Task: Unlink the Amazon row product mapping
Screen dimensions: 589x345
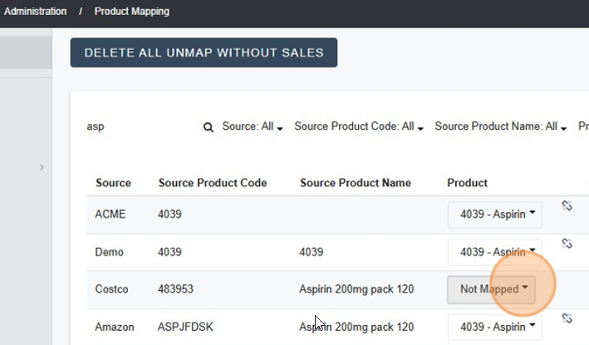Action: point(567,318)
